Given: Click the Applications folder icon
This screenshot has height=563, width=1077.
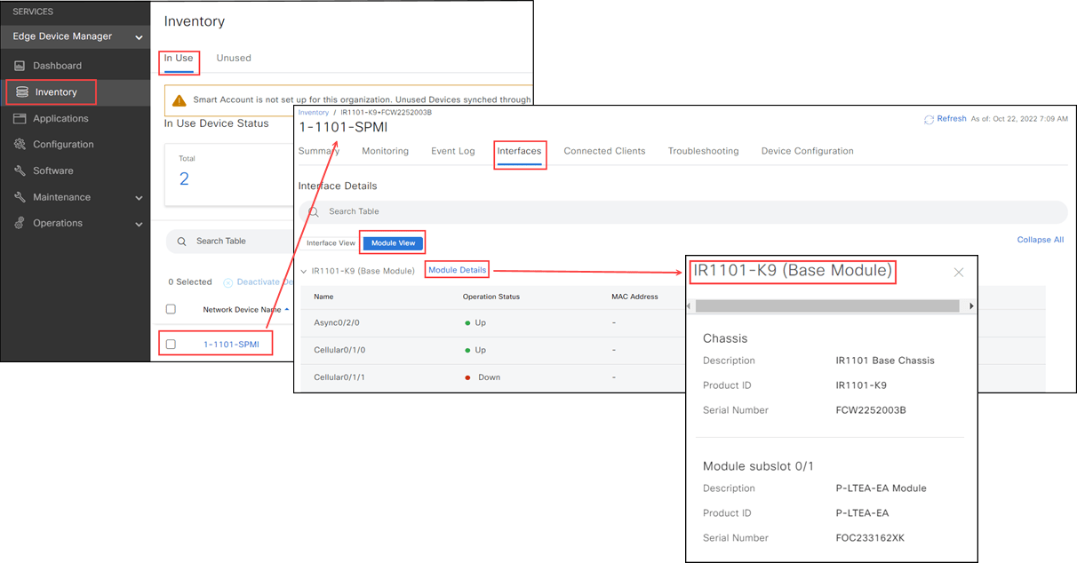Looking at the screenshot, I should point(20,118).
